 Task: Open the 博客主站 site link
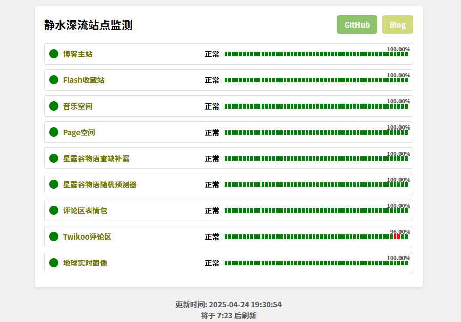(x=77, y=54)
